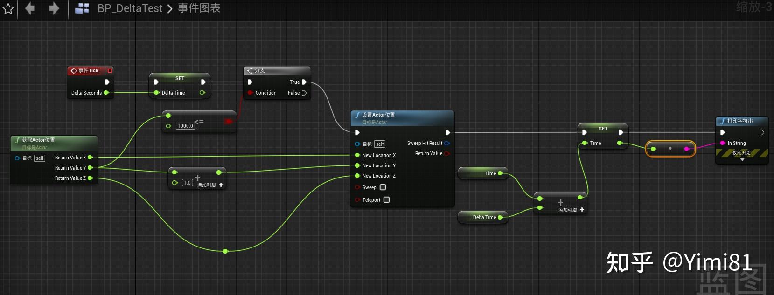Click exec input pin of 设置Actor位置 node
Viewport: 774px width, 295px height.
[x=357, y=132]
